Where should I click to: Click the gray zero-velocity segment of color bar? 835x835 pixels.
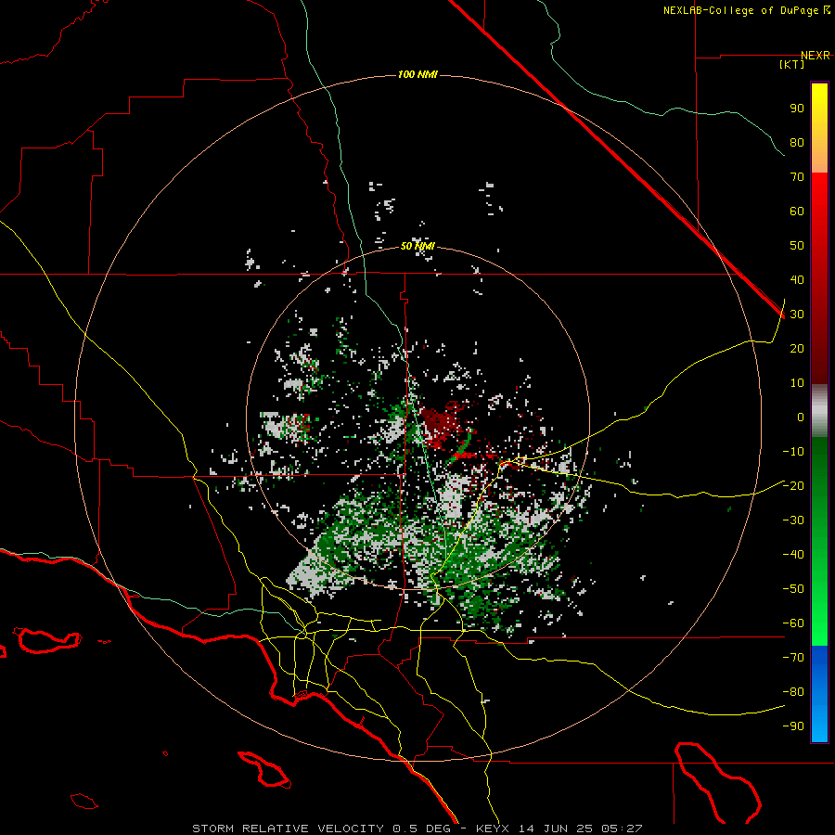coord(819,411)
